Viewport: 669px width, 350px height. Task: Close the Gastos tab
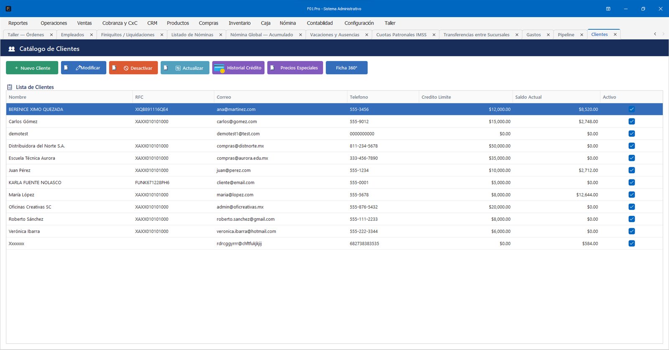(x=548, y=35)
